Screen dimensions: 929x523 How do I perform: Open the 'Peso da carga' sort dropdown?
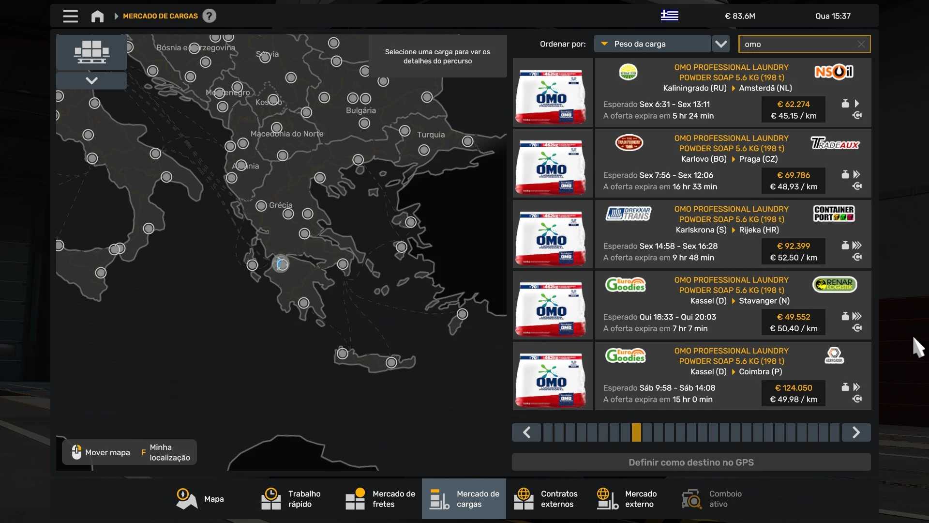click(652, 44)
